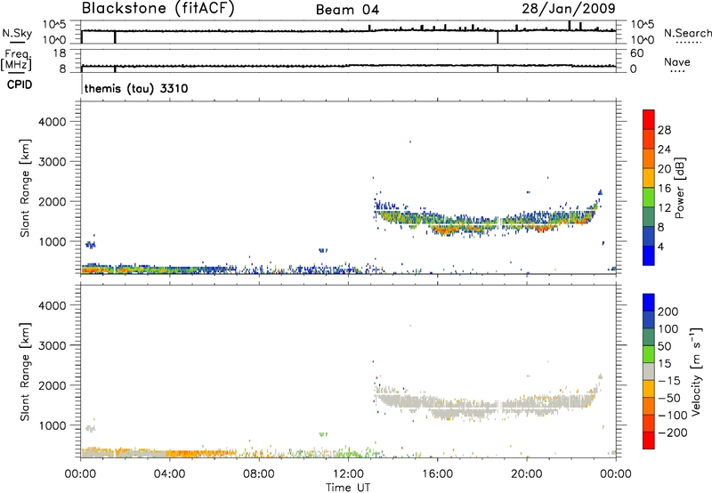Click the '20:00' time axis tick label

(527, 474)
